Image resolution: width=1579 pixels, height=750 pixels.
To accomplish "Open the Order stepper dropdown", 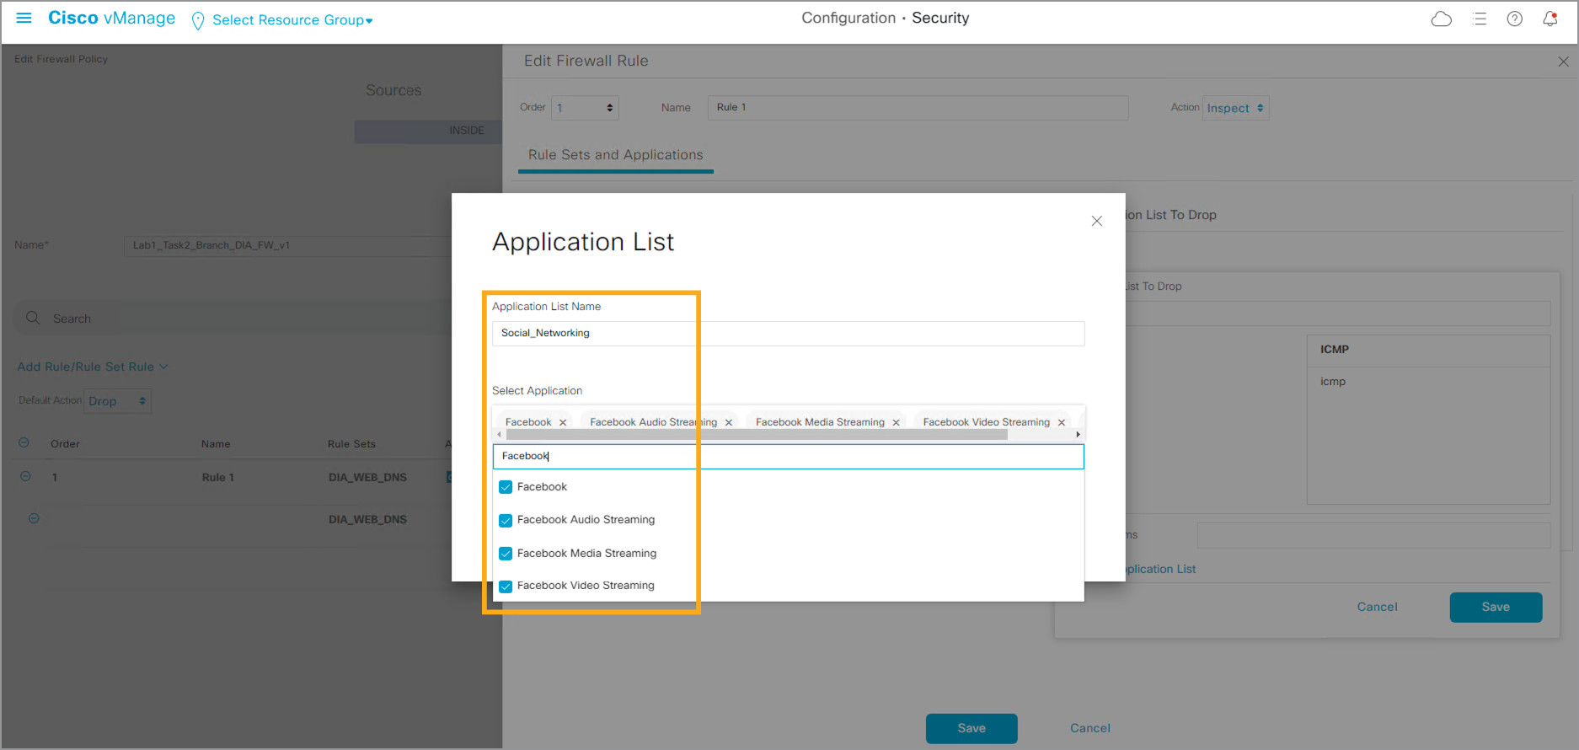I will coord(586,108).
